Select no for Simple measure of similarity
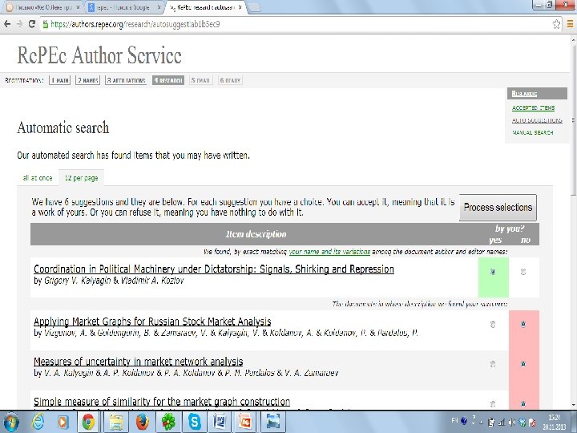The width and height of the screenshot is (577, 433). click(x=523, y=404)
